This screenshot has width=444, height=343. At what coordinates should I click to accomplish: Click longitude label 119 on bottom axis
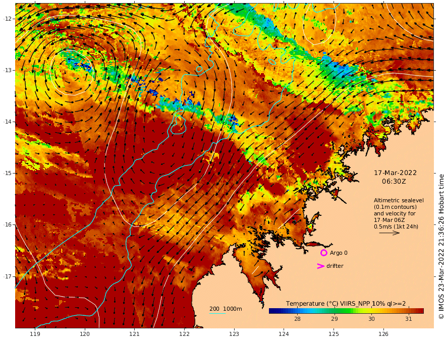click(35, 334)
